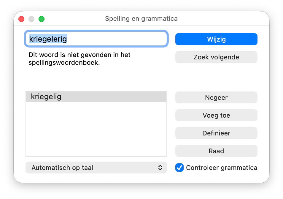This screenshot has height=199, width=283.
Task: Click empty space between message and suggestion list
Action: click(96, 79)
